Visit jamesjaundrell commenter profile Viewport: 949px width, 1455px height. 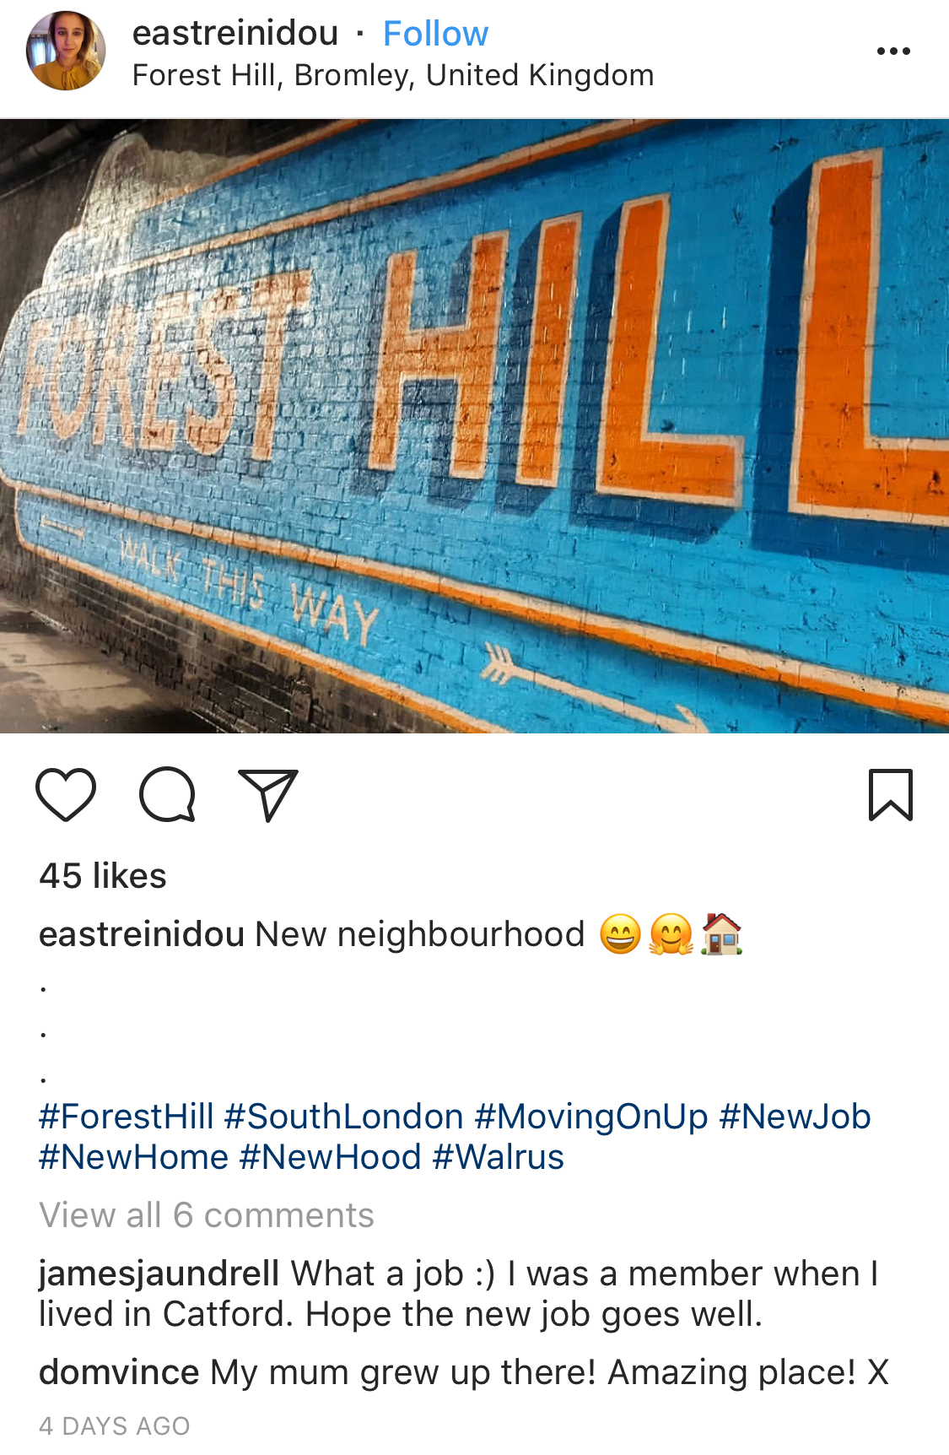(159, 1274)
